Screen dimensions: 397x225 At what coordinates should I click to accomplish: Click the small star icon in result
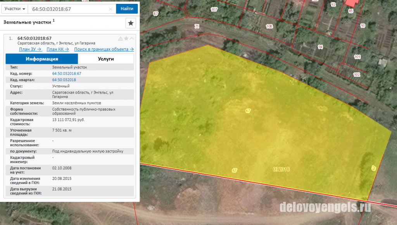click(126, 39)
